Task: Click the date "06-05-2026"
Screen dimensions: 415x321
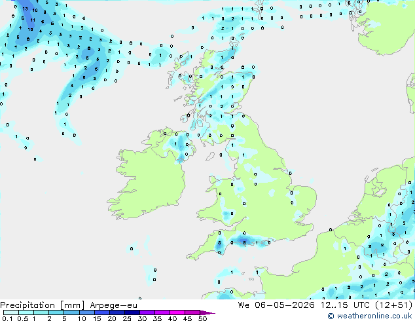Action: pos(285,305)
